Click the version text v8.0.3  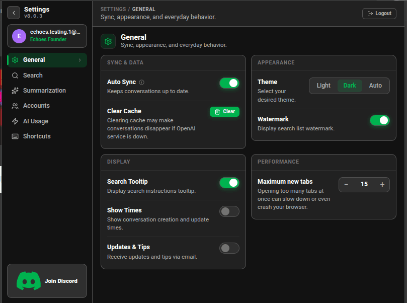tap(33, 16)
